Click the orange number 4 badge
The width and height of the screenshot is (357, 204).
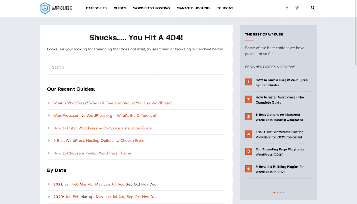(x=248, y=134)
